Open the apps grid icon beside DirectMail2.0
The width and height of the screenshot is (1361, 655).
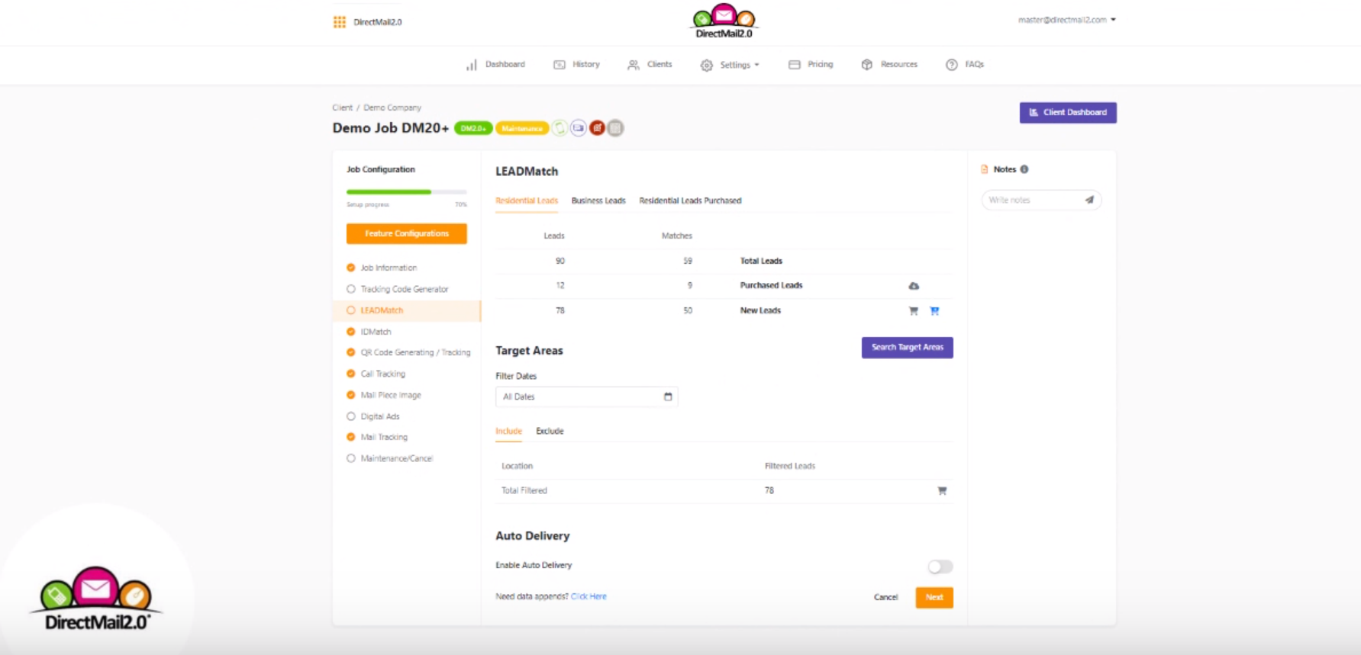pyautogui.click(x=340, y=22)
